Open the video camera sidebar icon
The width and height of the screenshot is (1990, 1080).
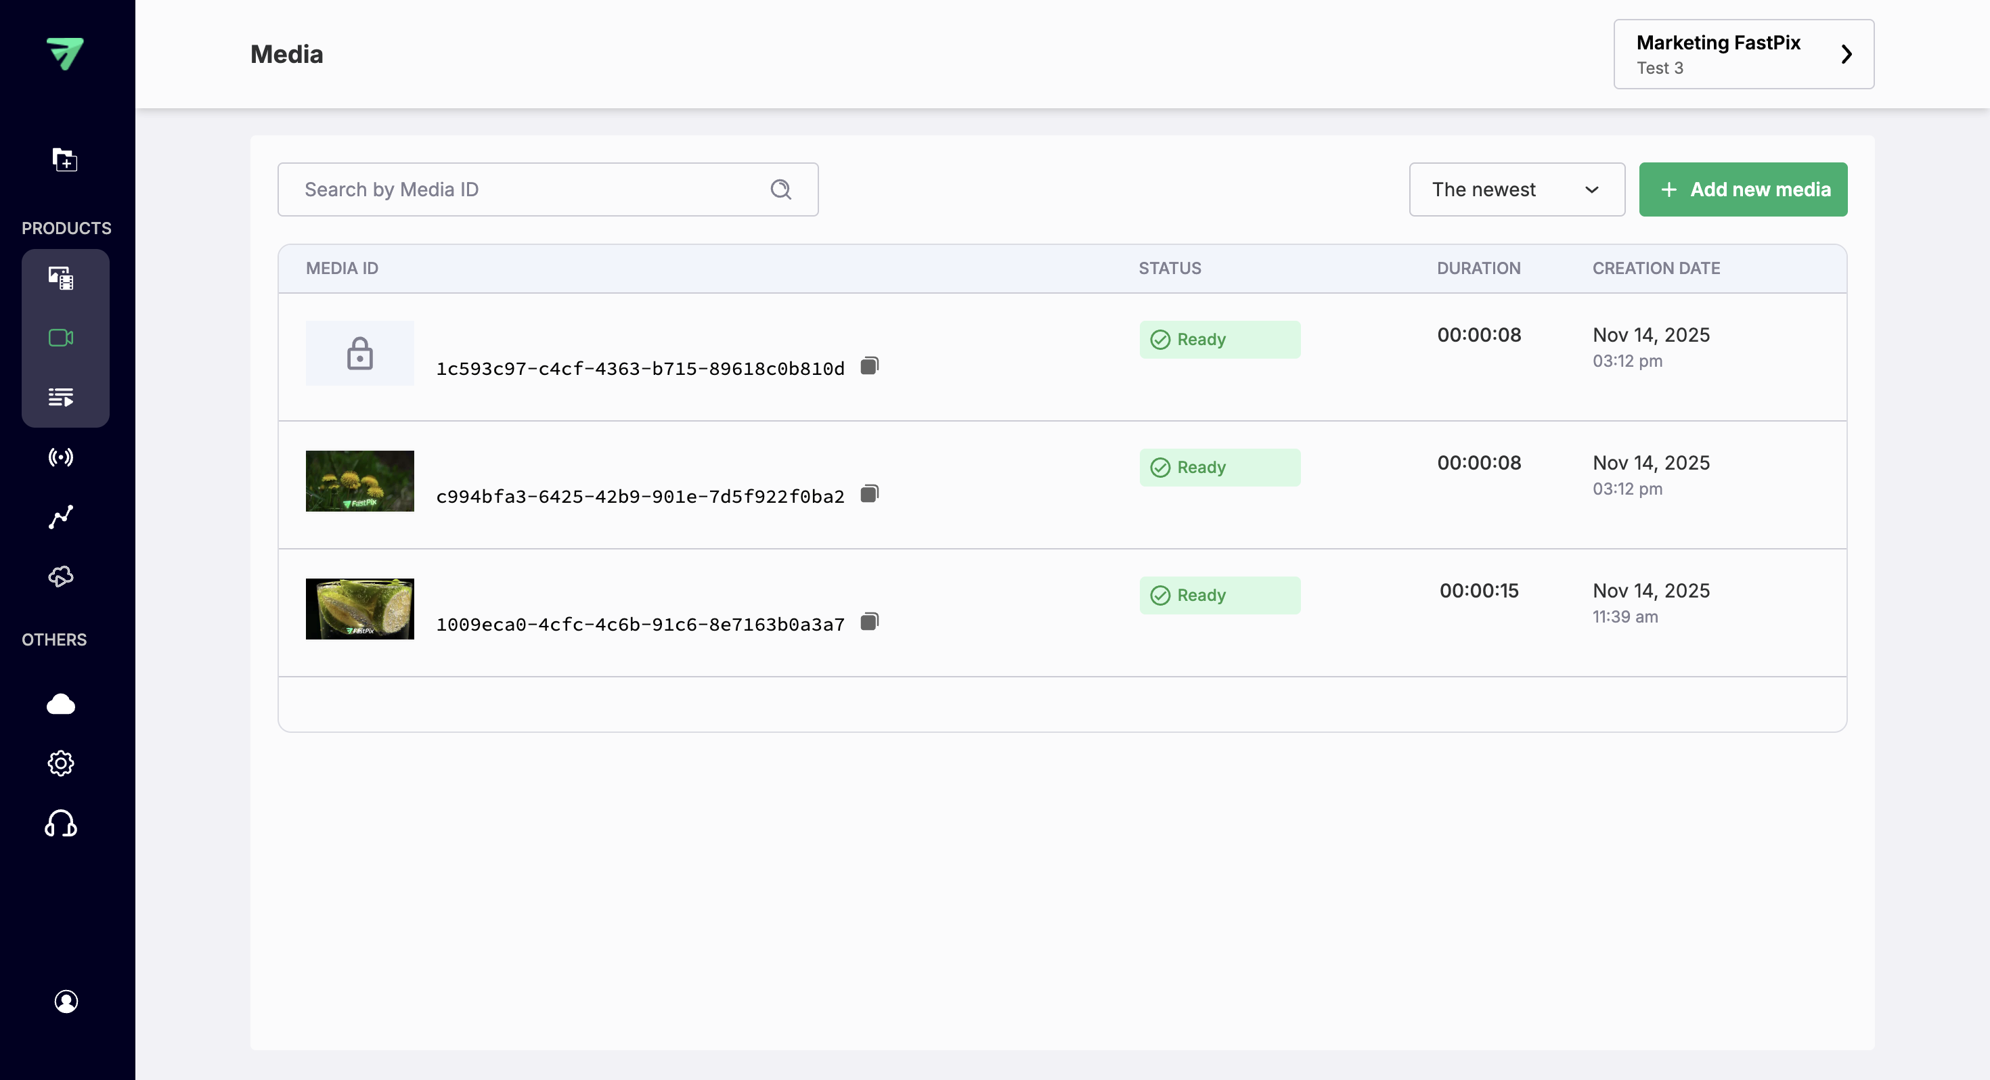[x=61, y=338]
